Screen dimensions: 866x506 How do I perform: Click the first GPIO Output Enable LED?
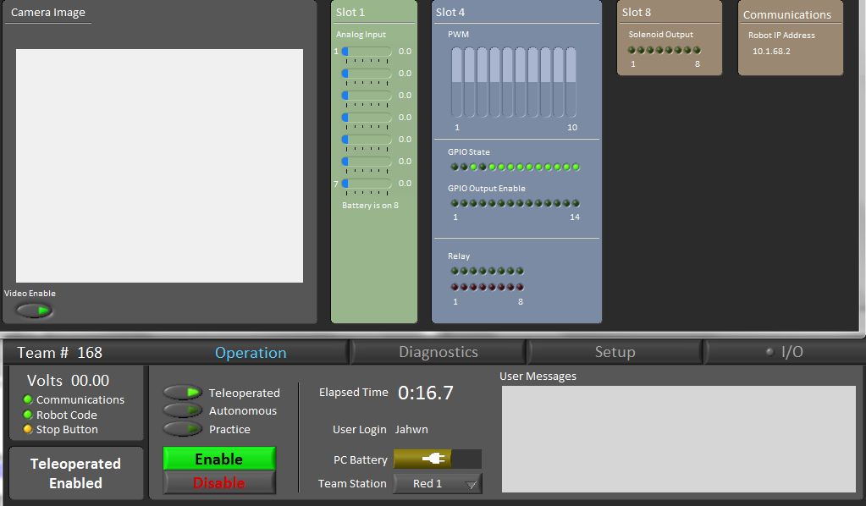point(455,203)
